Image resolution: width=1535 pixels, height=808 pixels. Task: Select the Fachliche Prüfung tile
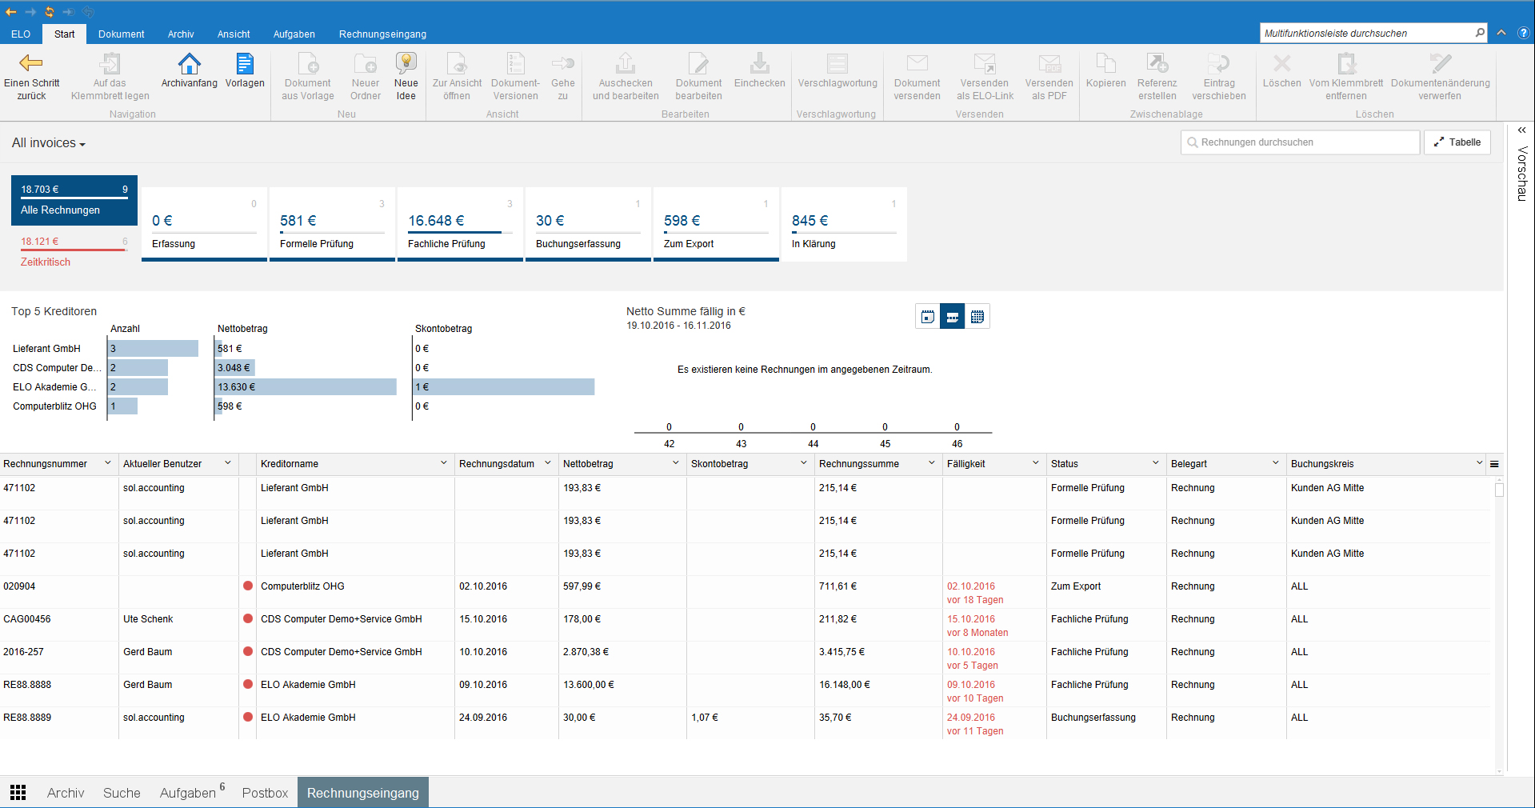pyautogui.click(x=460, y=226)
